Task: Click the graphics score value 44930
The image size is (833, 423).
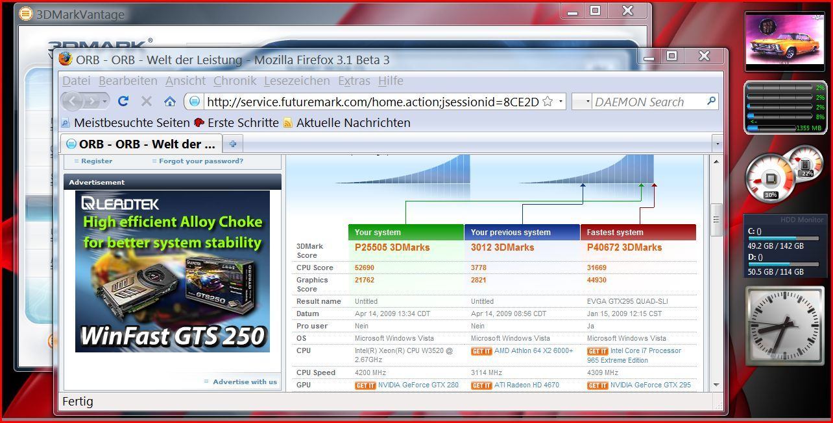Action: [597, 280]
